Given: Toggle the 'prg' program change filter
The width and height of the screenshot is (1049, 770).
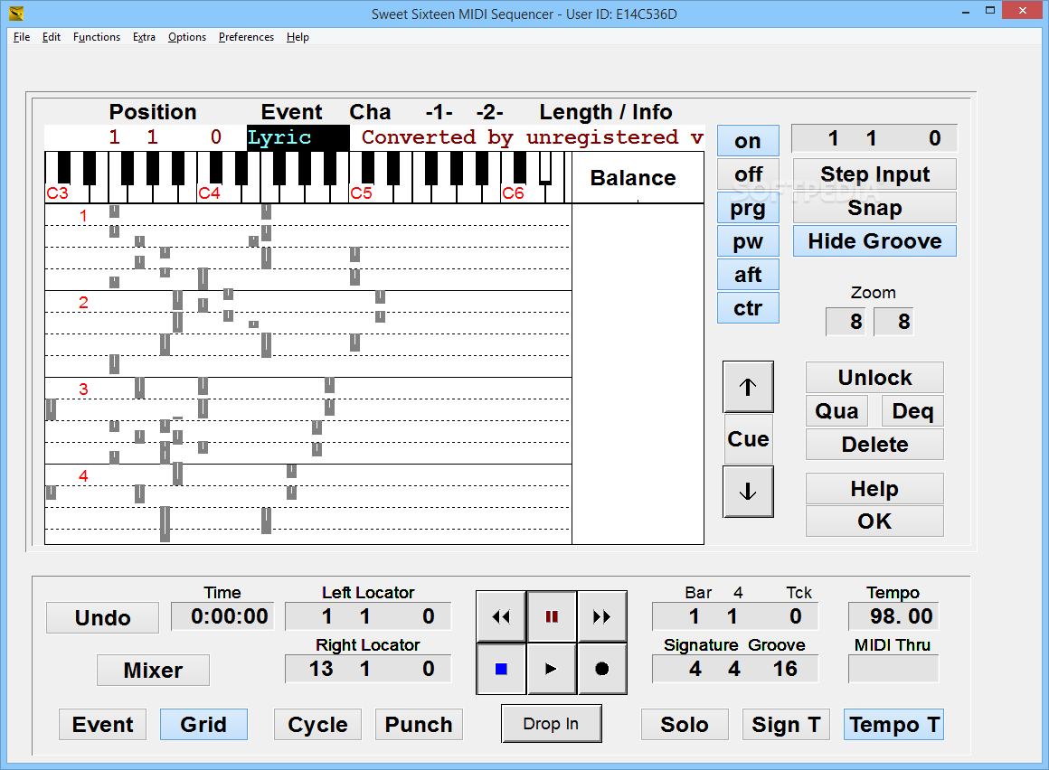Looking at the screenshot, I should [x=748, y=208].
